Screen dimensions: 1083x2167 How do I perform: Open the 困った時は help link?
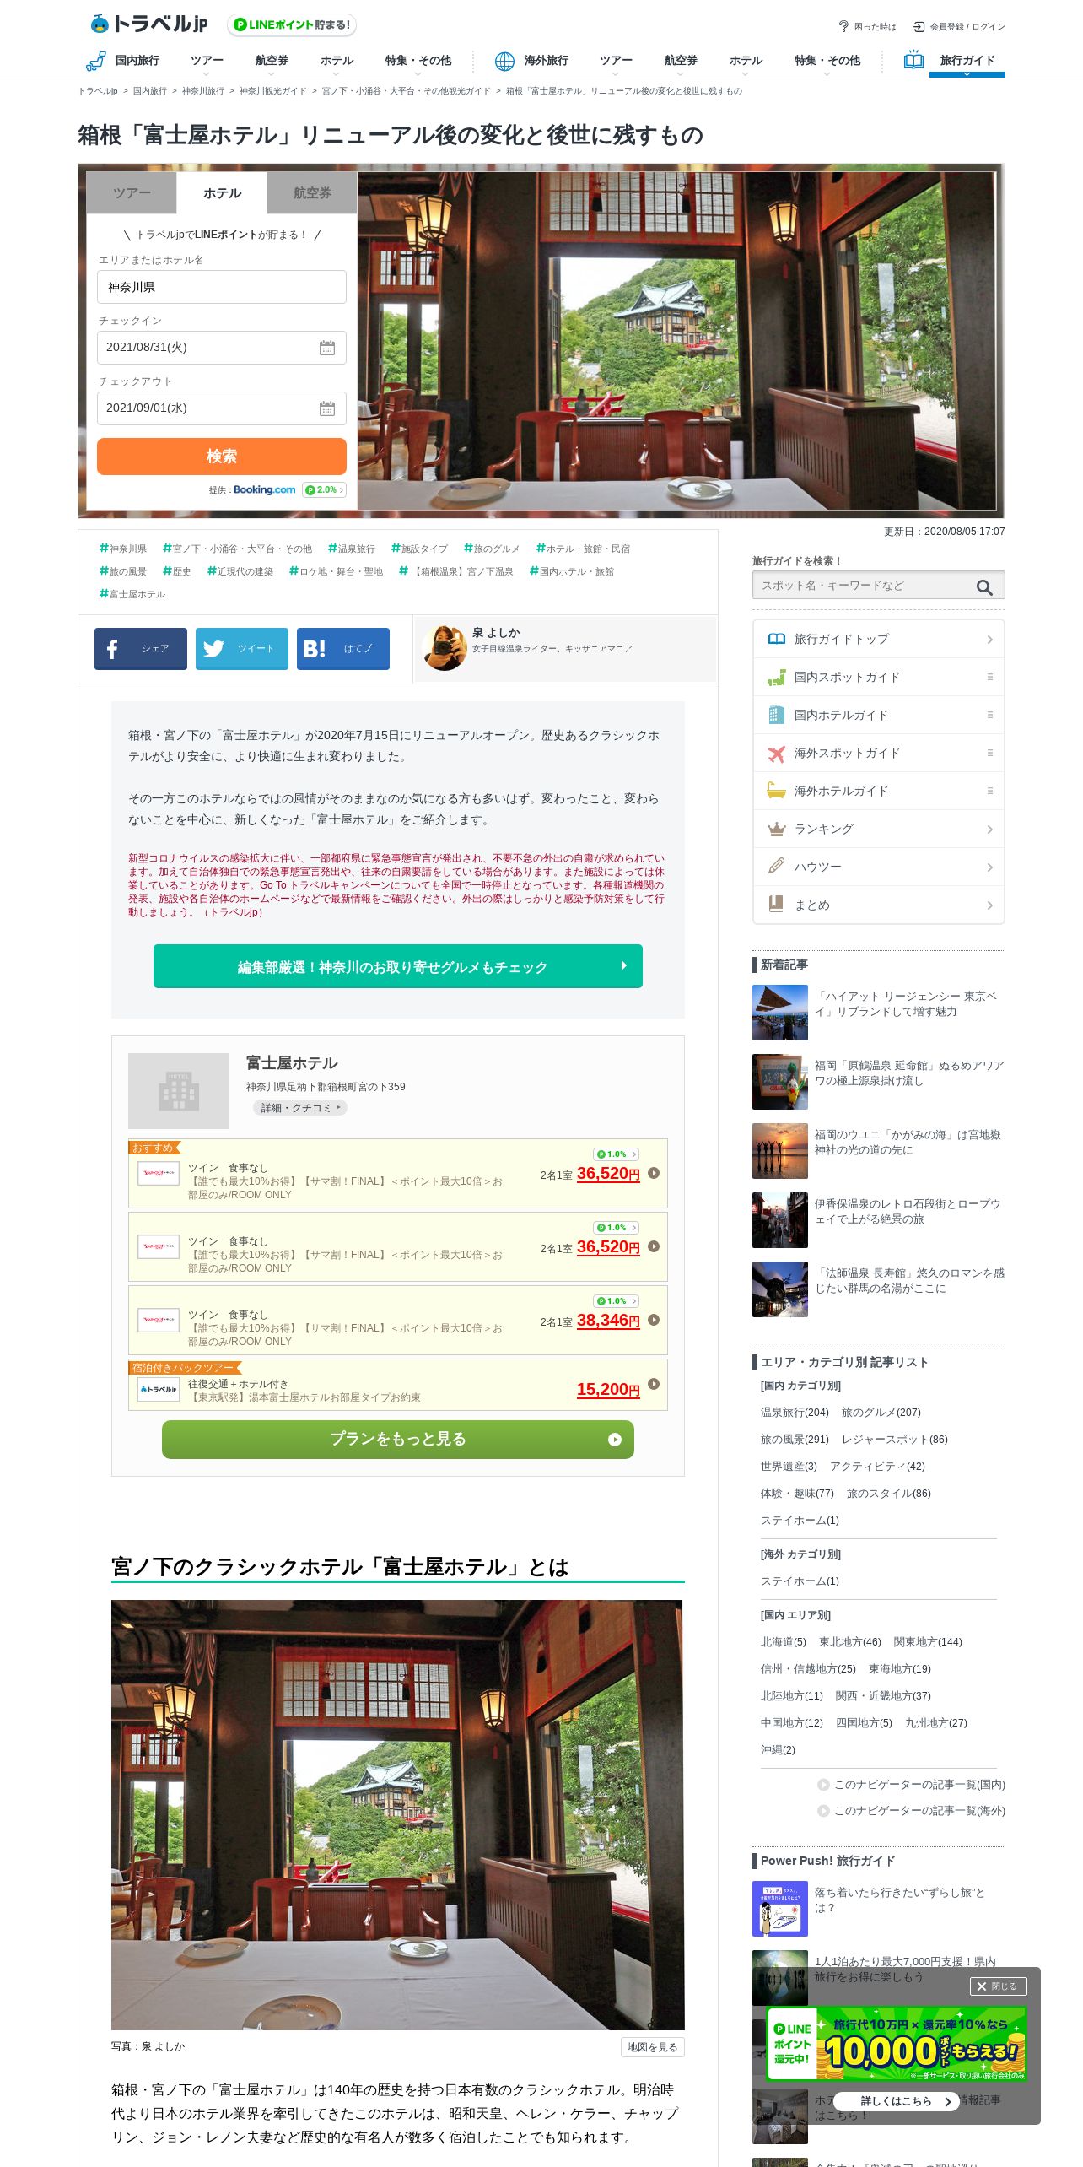pos(867,27)
